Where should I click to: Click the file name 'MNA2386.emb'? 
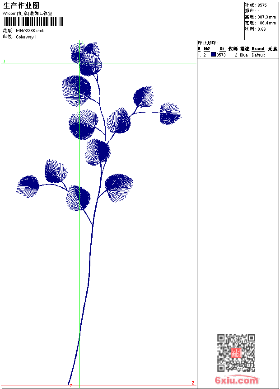(30, 31)
